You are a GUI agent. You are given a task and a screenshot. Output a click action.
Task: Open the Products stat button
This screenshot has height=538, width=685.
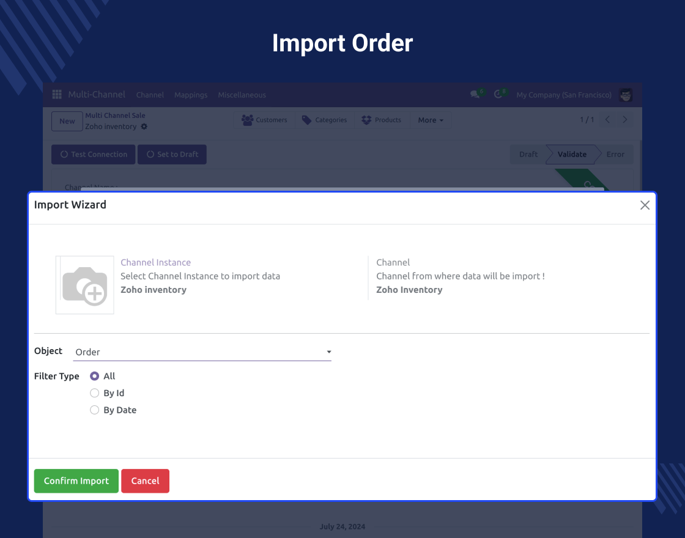point(382,120)
